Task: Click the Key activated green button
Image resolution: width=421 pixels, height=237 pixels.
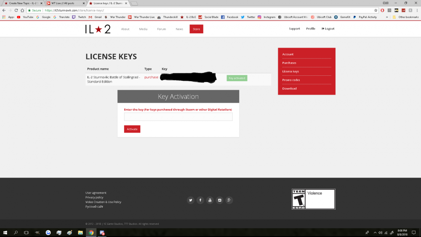Action: [x=237, y=78]
